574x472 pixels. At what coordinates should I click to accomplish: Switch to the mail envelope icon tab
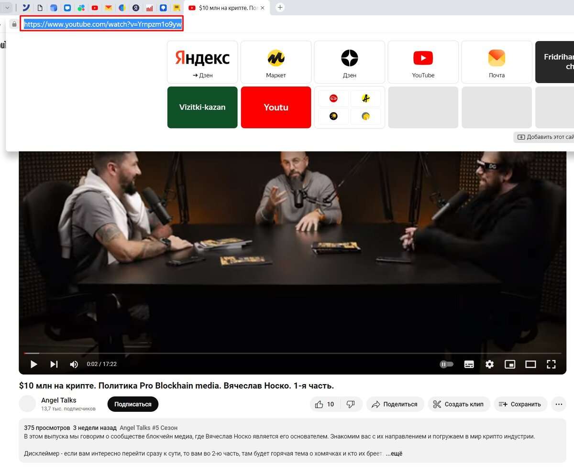point(109,8)
